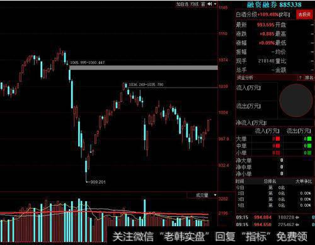Click the question mark help icon in 资金分析
Viewport: 315px width, 245px height.
click(301, 78)
